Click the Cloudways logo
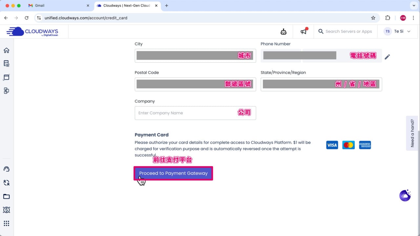Screen dimensions: 420x236 click(x=32, y=31)
